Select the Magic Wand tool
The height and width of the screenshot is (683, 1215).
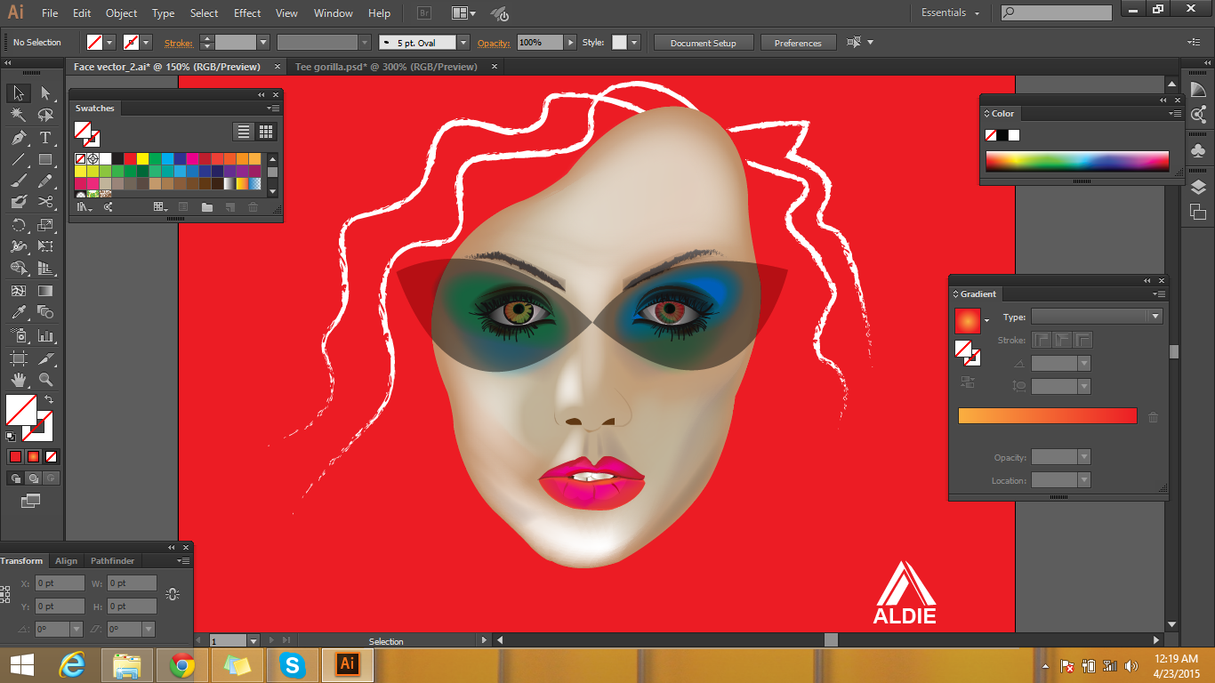[x=19, y=115]
